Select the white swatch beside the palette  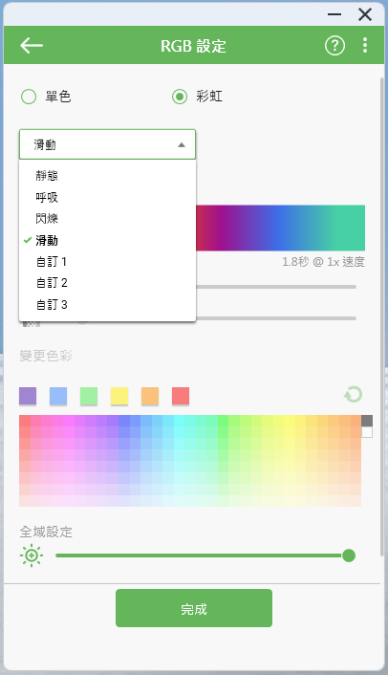click(367, 432)
